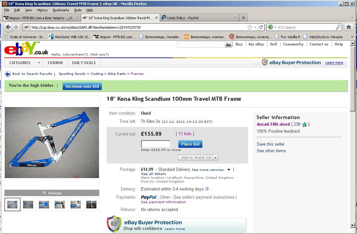
Task: Open the Add to Watch list dropdown arrow
Action: (216, 158)
